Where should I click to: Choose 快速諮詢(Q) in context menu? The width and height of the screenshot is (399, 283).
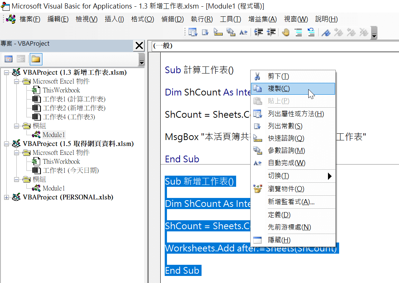point(293,138)
